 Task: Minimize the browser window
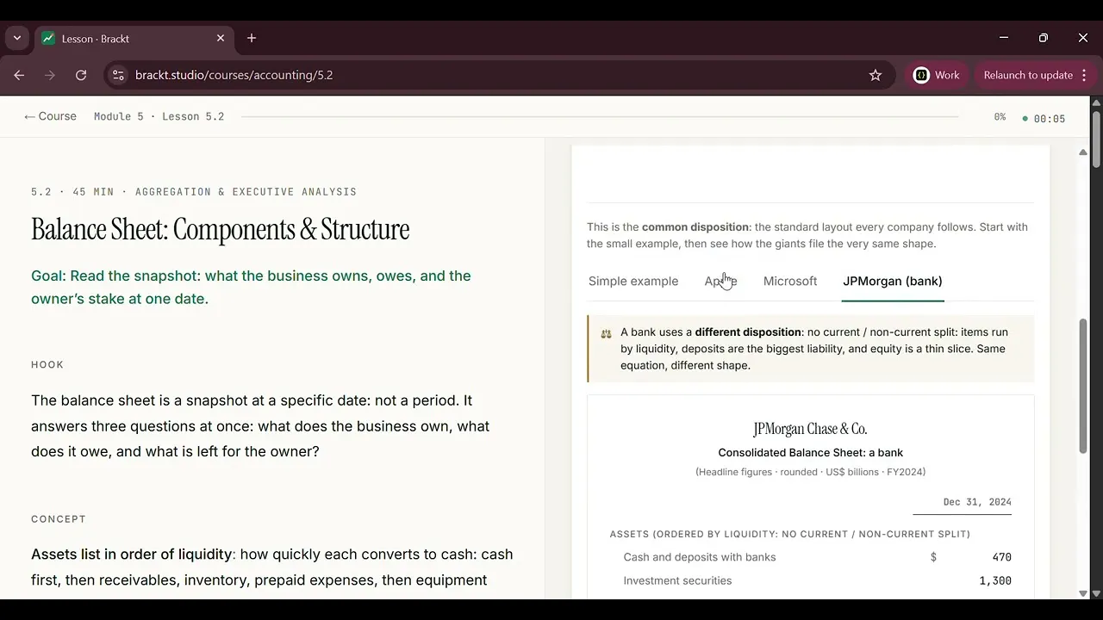click(1004, 38)
